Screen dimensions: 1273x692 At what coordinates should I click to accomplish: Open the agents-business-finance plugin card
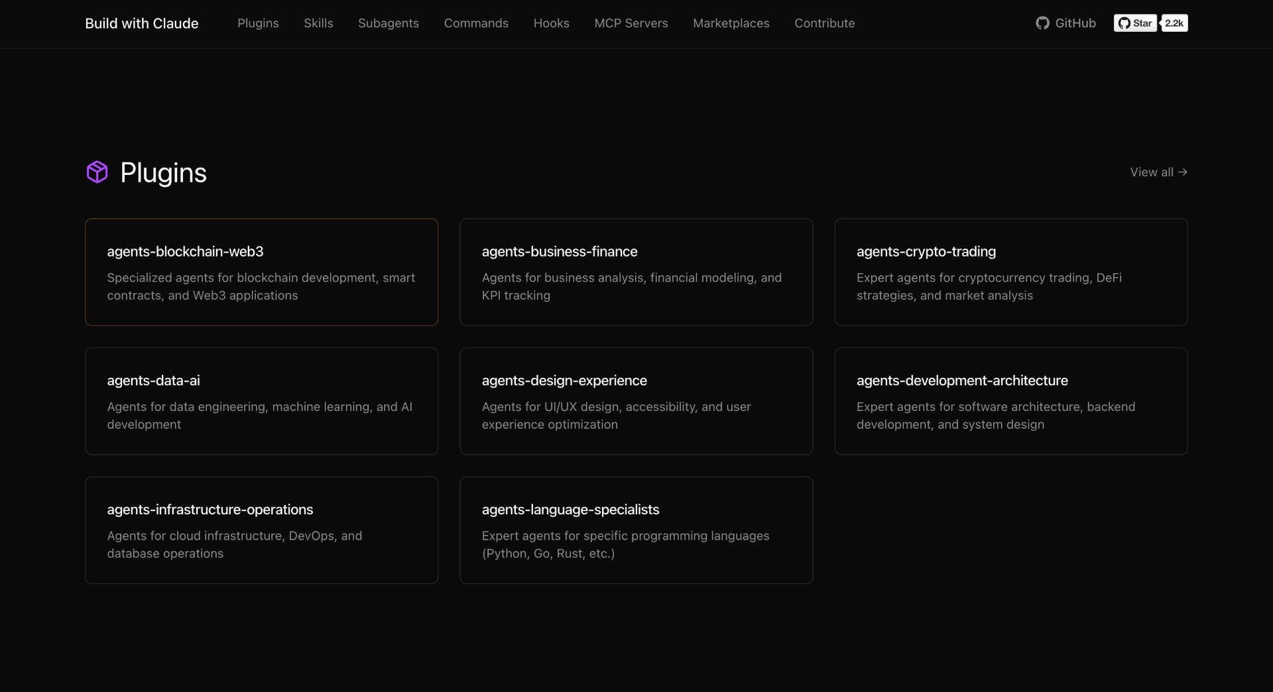pos(636,272)
